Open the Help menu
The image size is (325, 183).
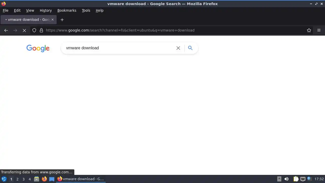pos(100,10)
